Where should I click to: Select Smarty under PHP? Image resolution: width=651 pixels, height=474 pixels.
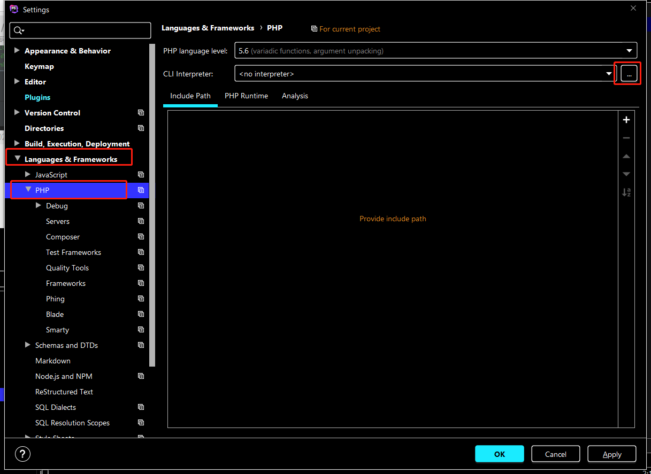(57, 330)
